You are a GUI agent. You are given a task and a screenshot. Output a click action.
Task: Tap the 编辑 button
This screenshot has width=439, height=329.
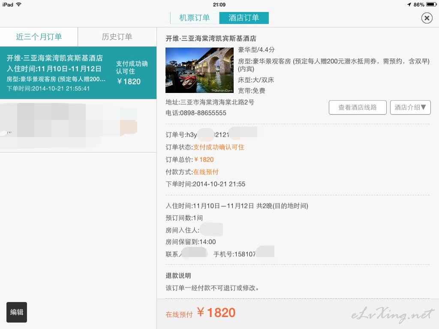17,312
